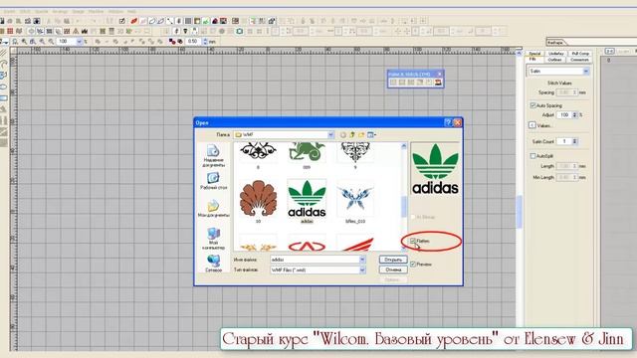This screenshot has width=637, height=358.
Task: Open the Image menu
Action: pyautogui.click(x=78, y=12)
